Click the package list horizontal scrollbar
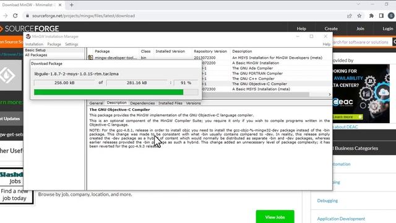Screen dimensions: 396x223 (x=255, y=94)
